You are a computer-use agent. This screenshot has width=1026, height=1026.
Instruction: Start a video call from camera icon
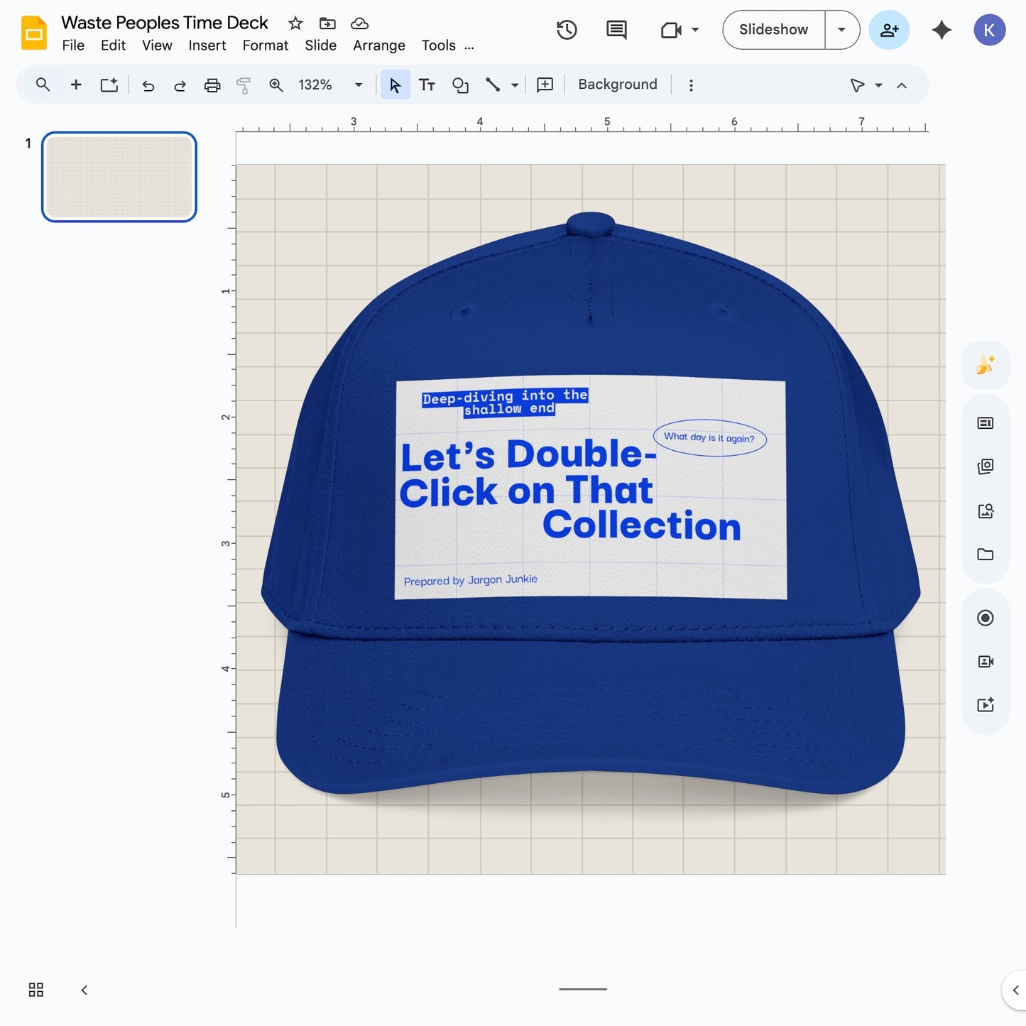click(x=671, y=30)
